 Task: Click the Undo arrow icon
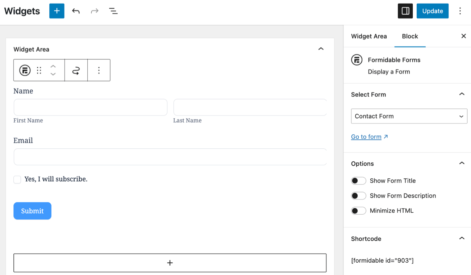[x=76, y=11]
